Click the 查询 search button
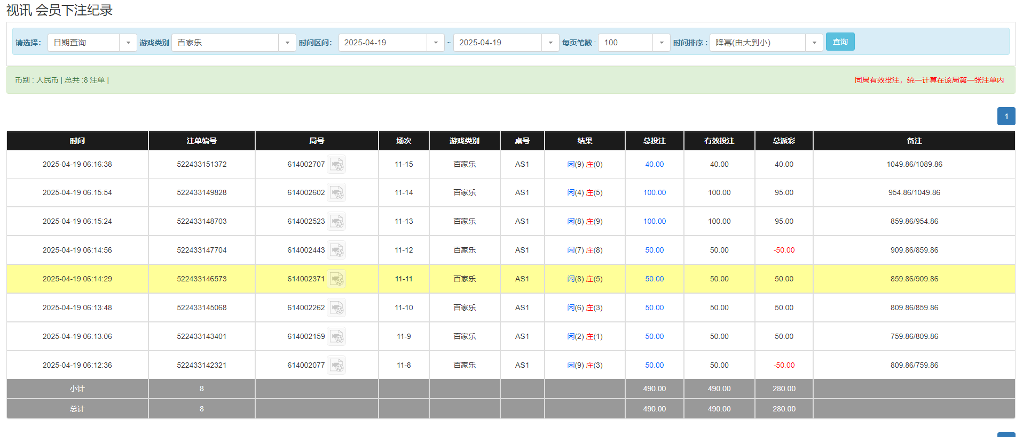The image size is (1023, 437). [840, 42]
